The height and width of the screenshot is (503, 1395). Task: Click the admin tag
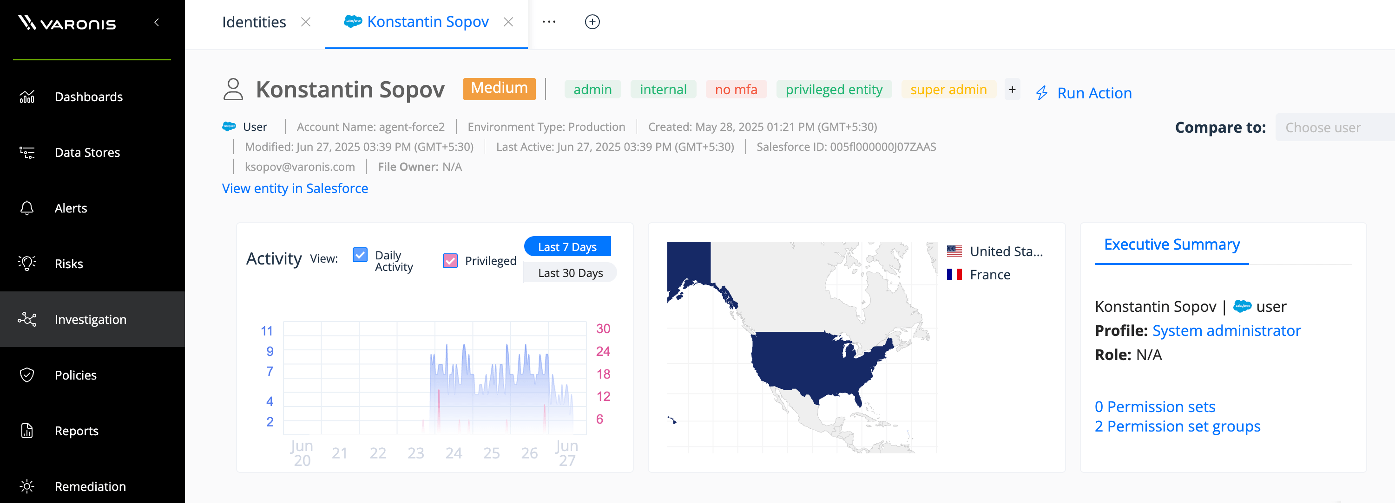(592, 89)
